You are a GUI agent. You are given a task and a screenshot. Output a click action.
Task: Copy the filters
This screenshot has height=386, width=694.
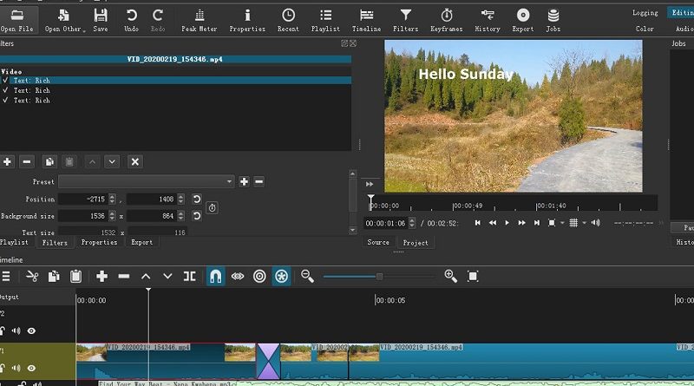(x=49, y=162)
